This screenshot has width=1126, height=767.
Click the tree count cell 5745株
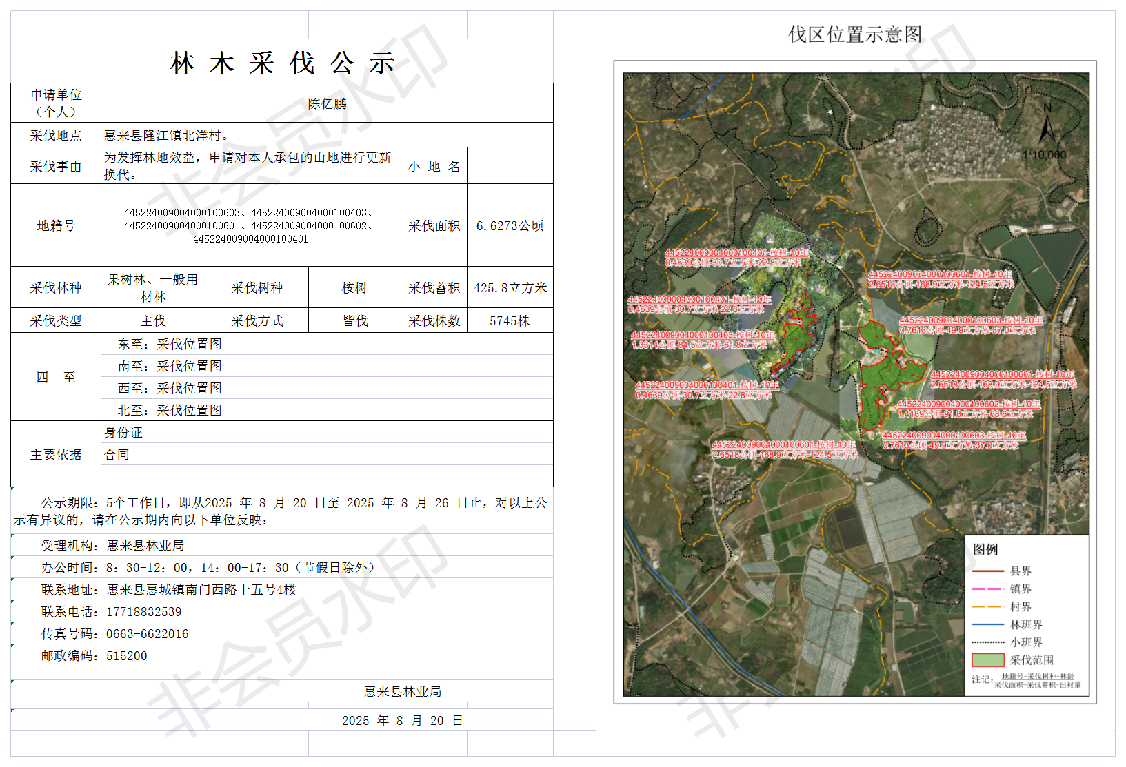tap(510, 321)
